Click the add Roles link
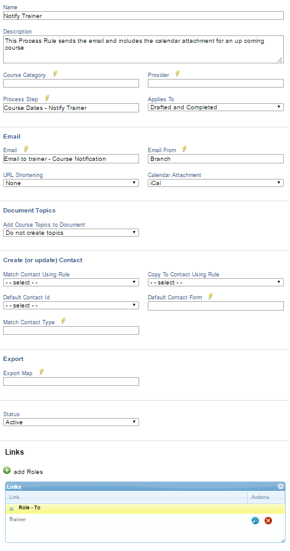 click(x=28, y=472)
